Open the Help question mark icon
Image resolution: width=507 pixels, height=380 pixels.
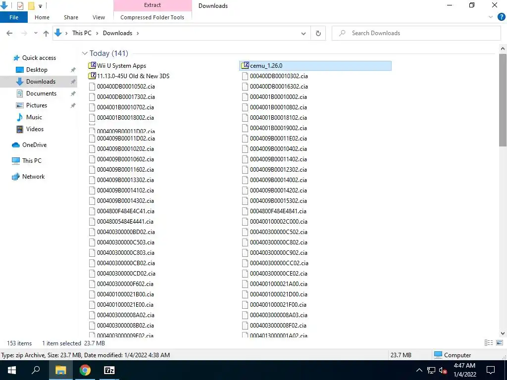(x=501, y=17)
